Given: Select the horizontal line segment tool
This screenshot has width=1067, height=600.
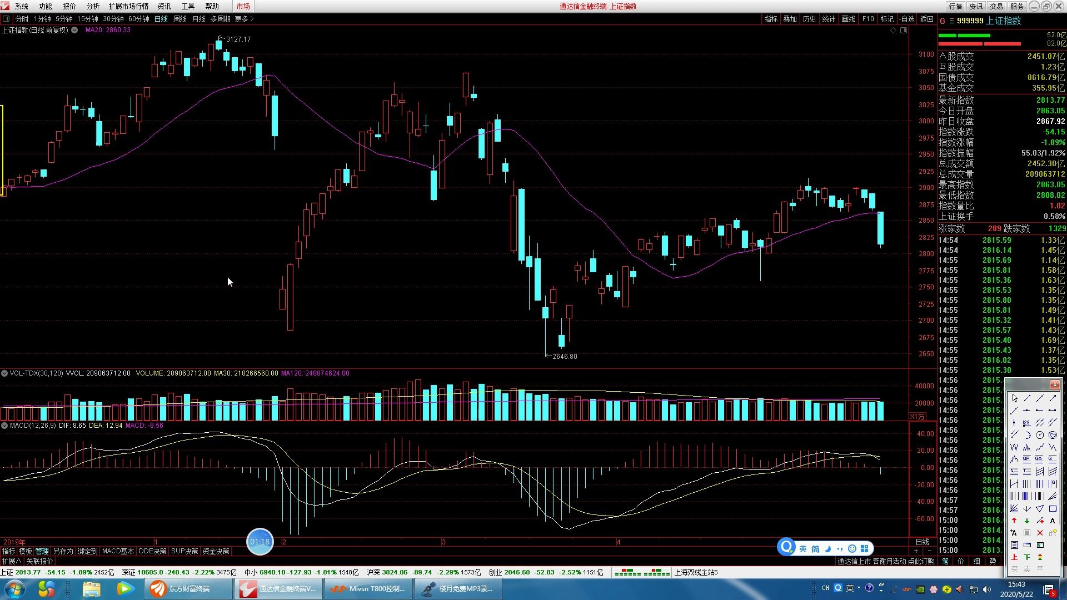Looking at the screenshot, I should click(1053, 411).
